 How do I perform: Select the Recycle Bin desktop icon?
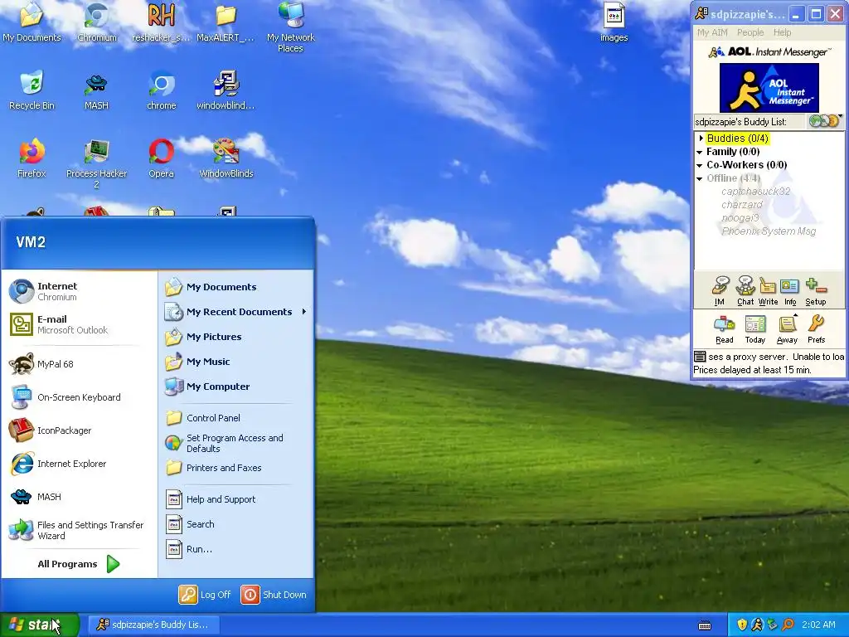click(32, 90)
